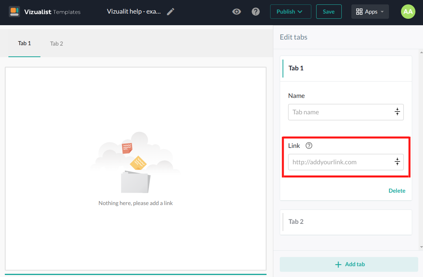Switch to Tab 2 in preview

point(56,44)
